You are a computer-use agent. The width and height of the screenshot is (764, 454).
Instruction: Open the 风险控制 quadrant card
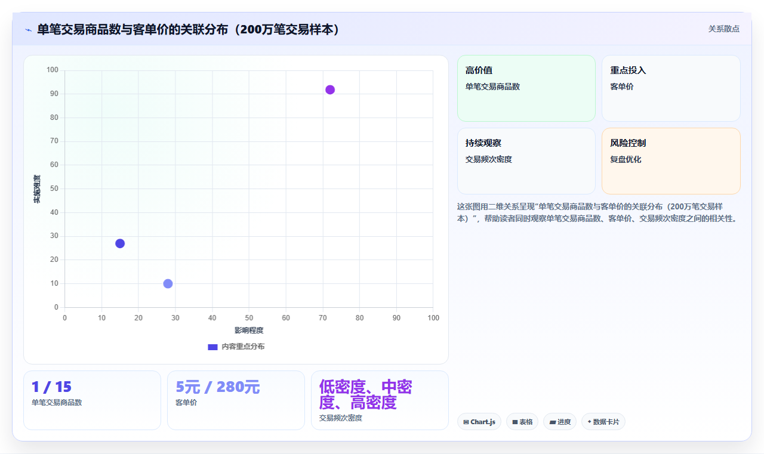tap(671, 161)
